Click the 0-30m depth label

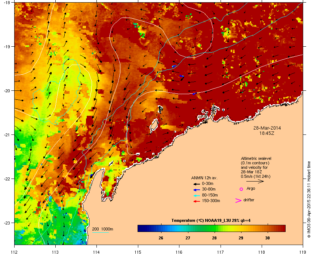pos(207,183)
